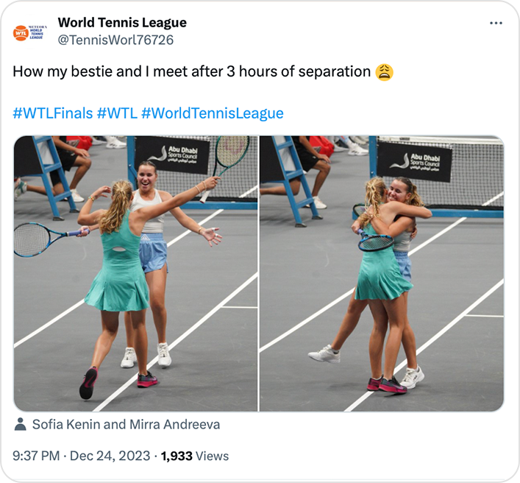Click the weary face emoji in tweet

[384, 72]
